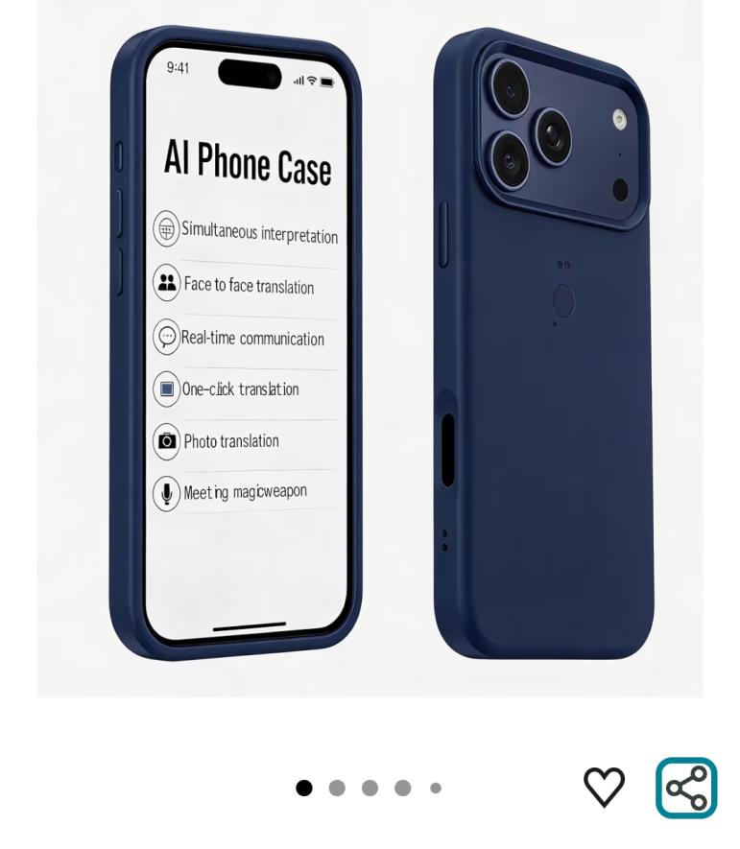
Task: Select the small fifth carousel dot
Action: (436, 788)
